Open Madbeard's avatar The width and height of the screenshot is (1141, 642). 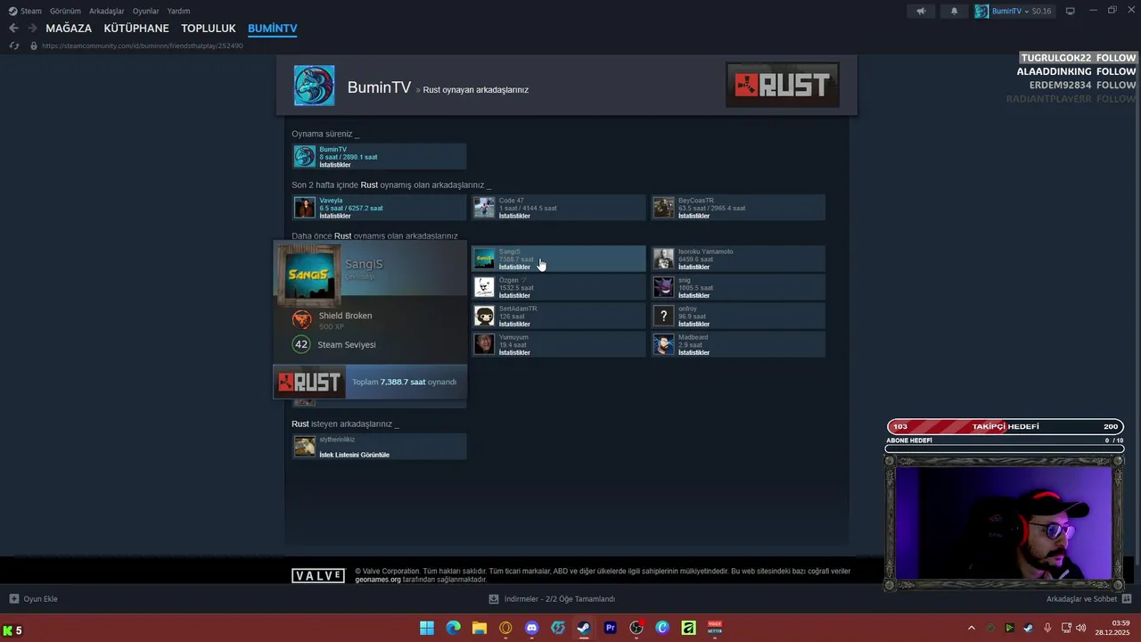click(x=663, y=344)
